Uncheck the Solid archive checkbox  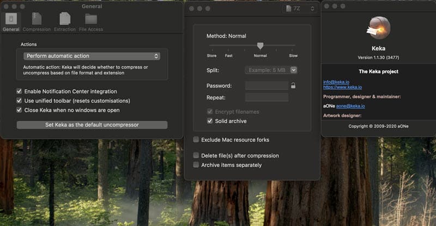click(210, 121)
